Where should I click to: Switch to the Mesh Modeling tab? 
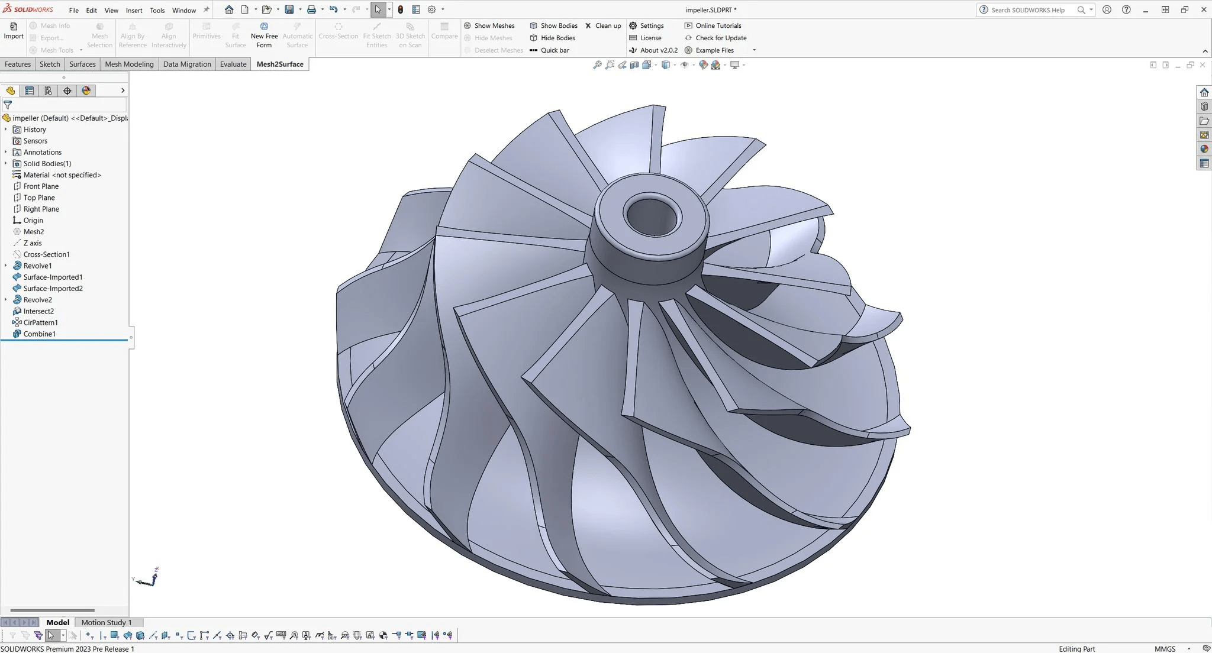click(129, 64)
